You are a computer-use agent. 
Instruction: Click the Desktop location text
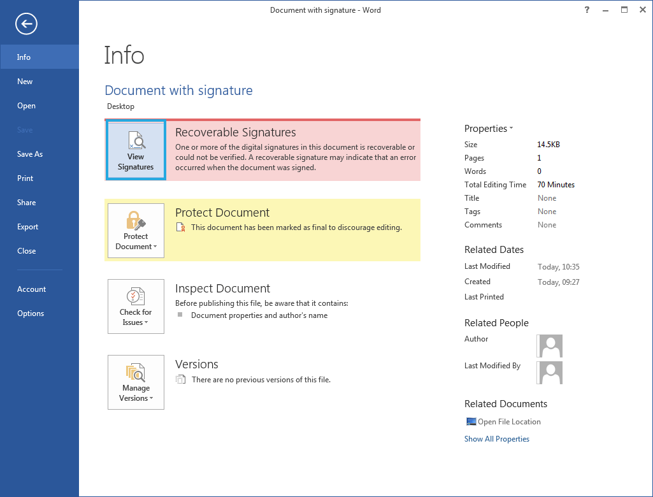pos(121,106)
